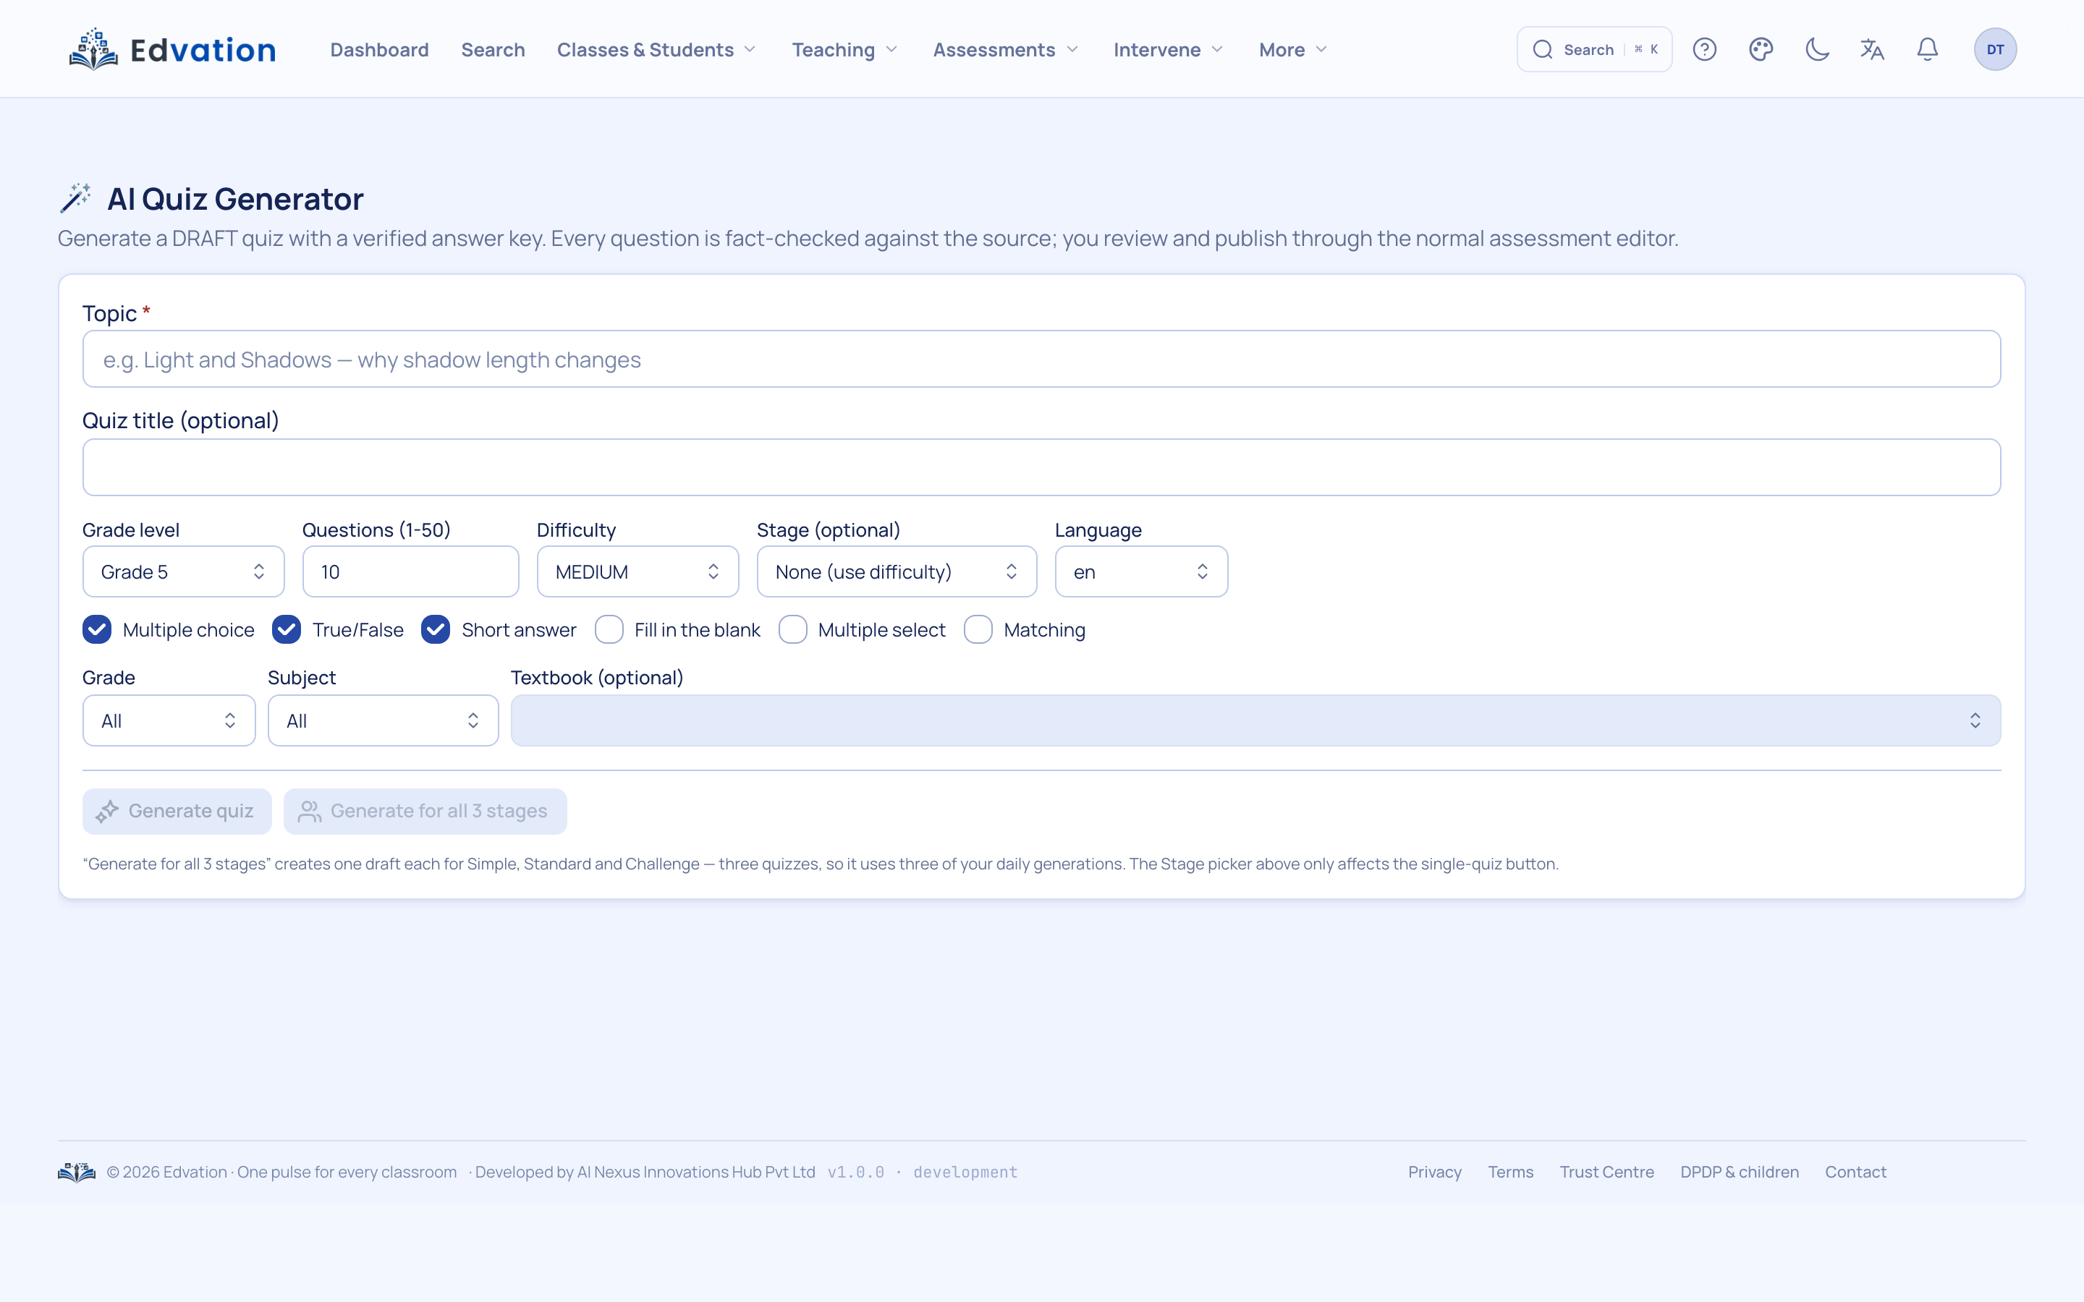This screenshot has width=2084, height=1302.
Task: Focus the Quiz title (optional) field
Action: coord(1041,467)
